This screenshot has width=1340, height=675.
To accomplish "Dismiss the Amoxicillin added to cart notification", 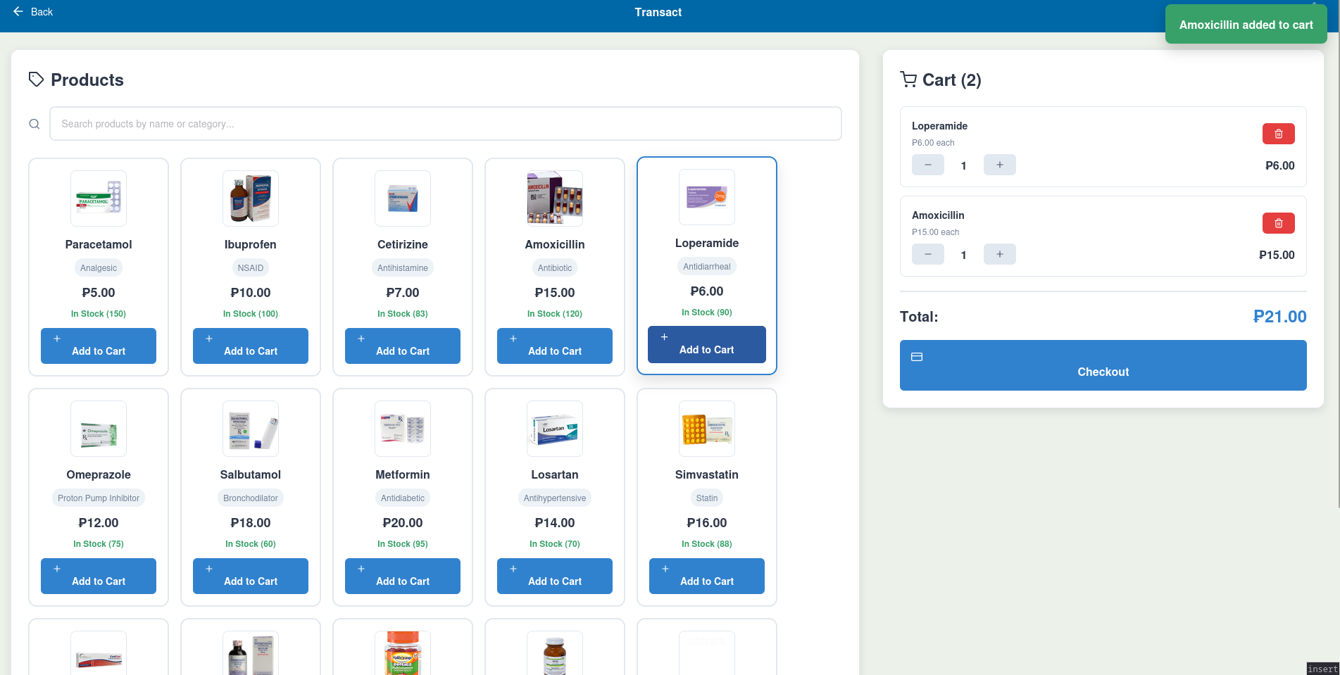I will [x=1246, y=25].
